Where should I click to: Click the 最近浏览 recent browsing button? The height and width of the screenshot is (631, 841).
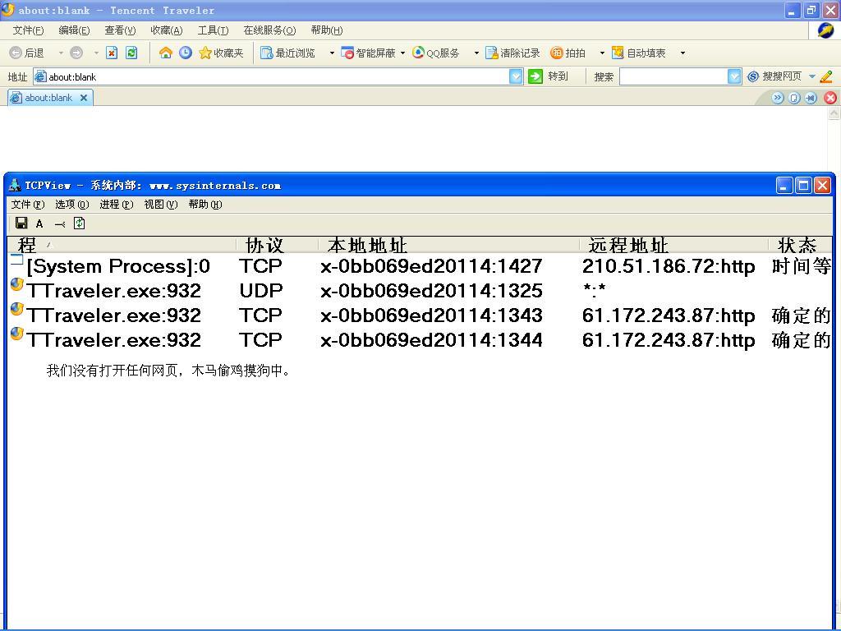point(288,53)
